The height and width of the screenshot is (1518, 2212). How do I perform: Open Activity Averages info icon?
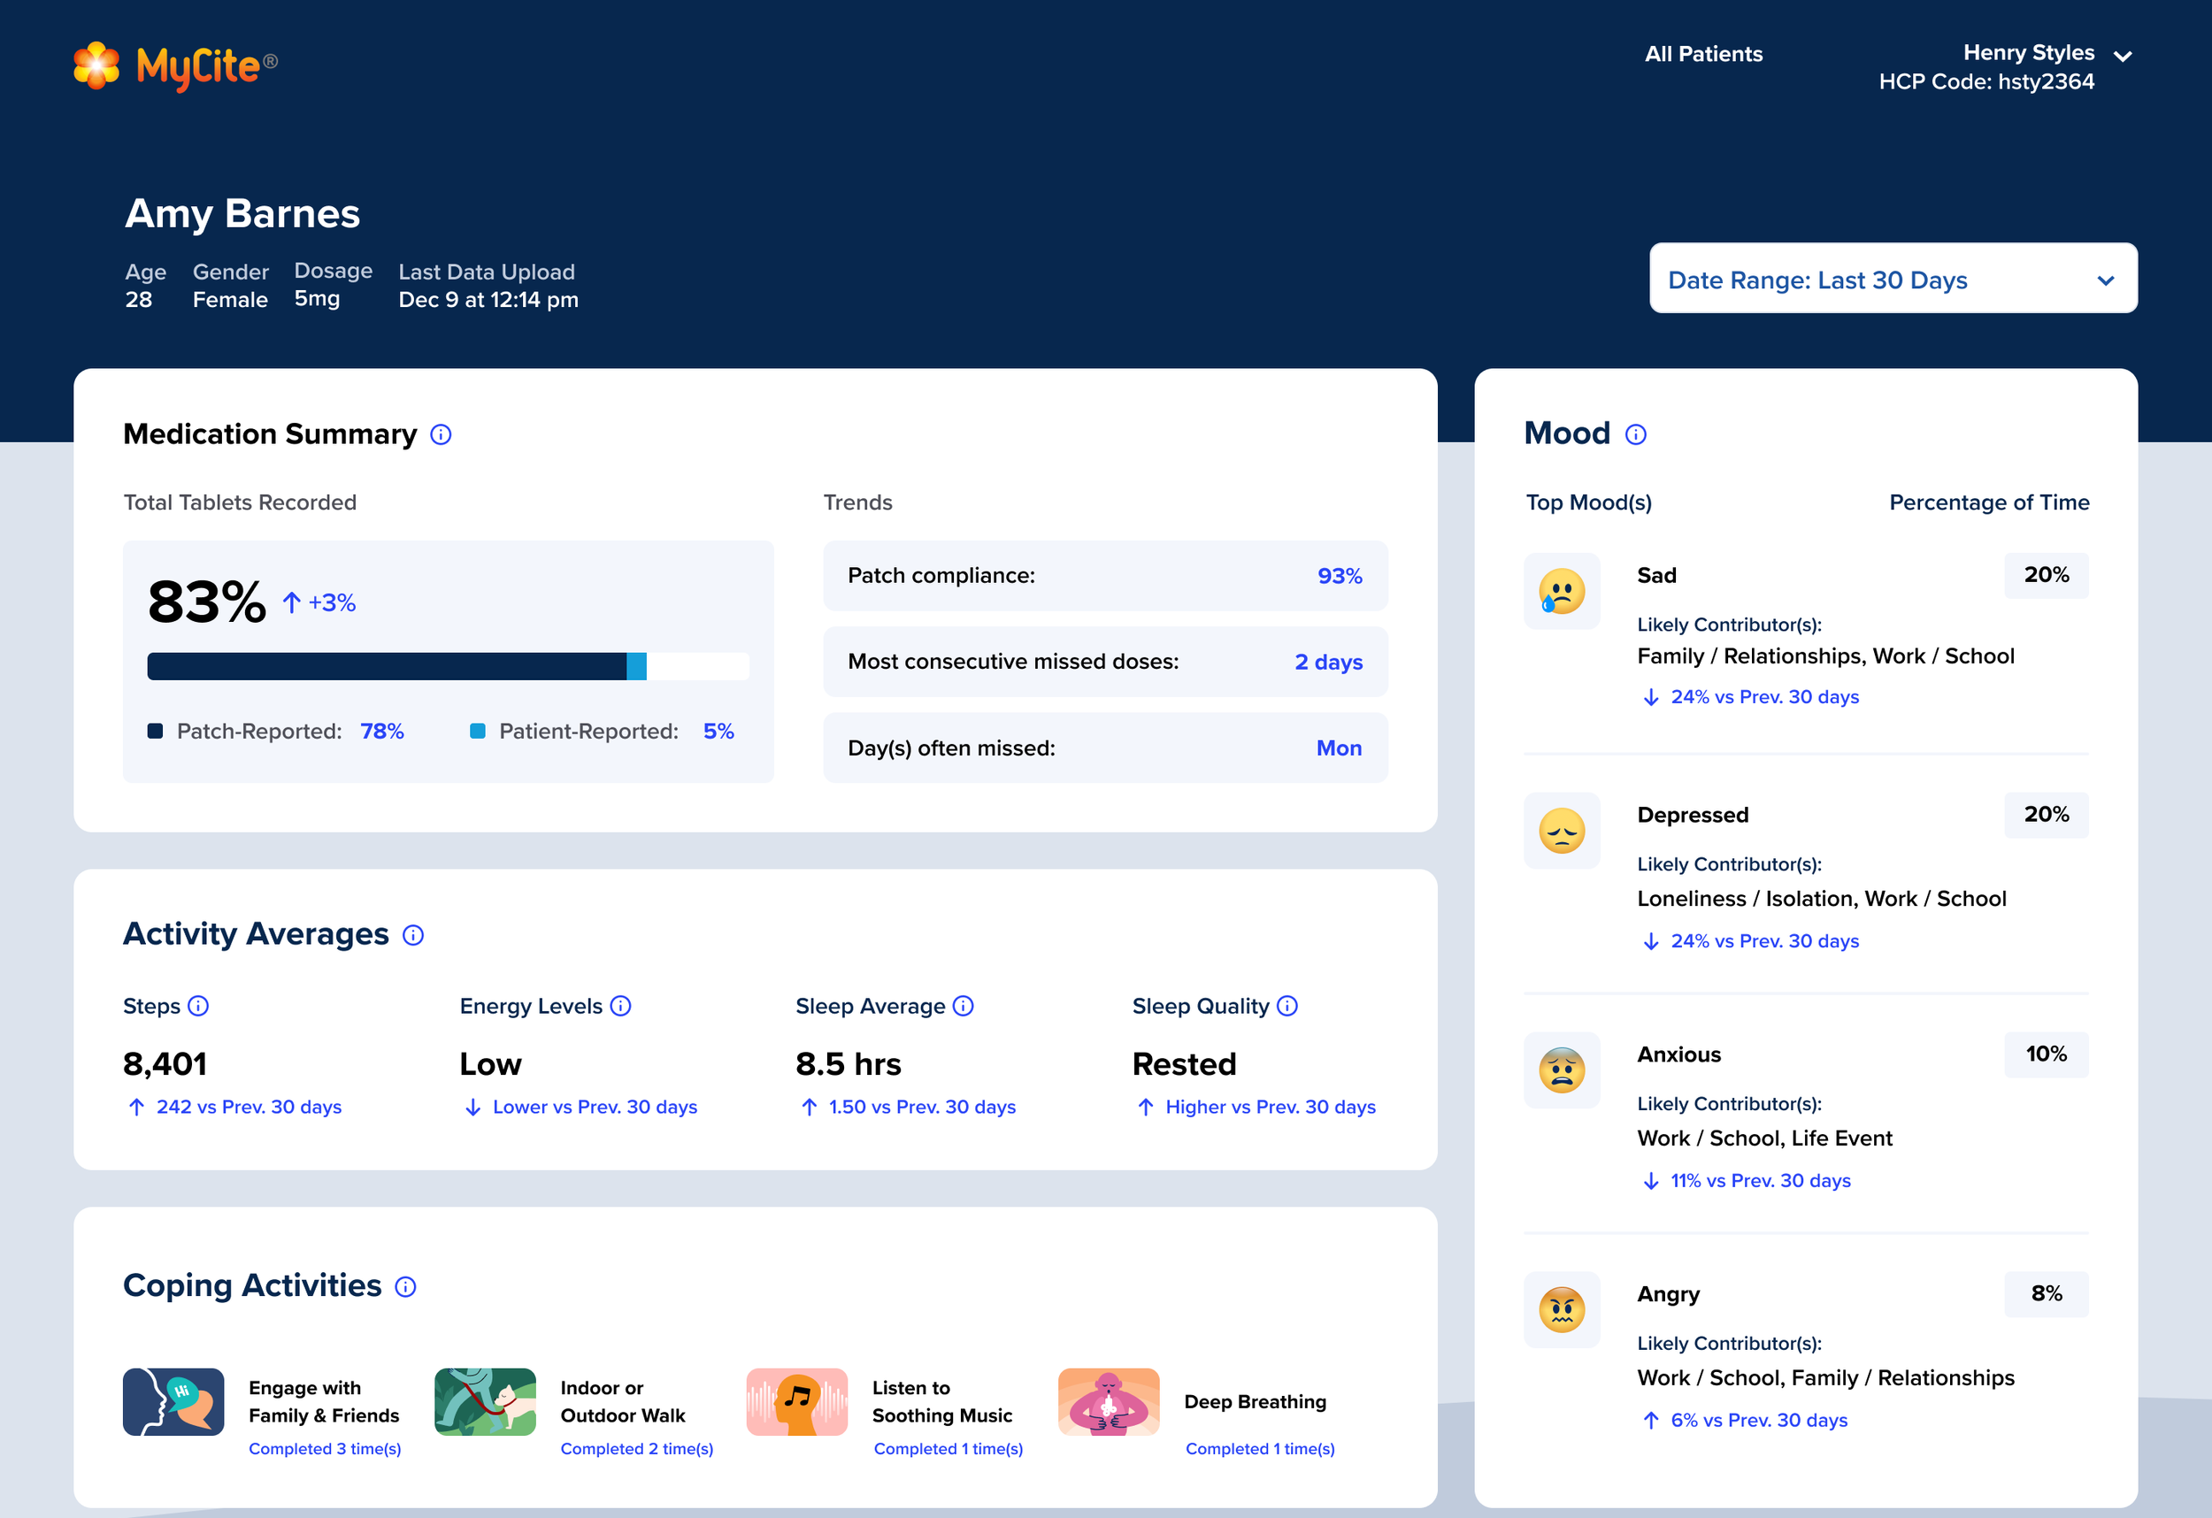click(x=413, y=936)
